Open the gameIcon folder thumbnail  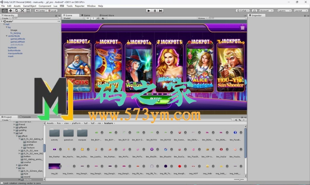click(68, 132)
